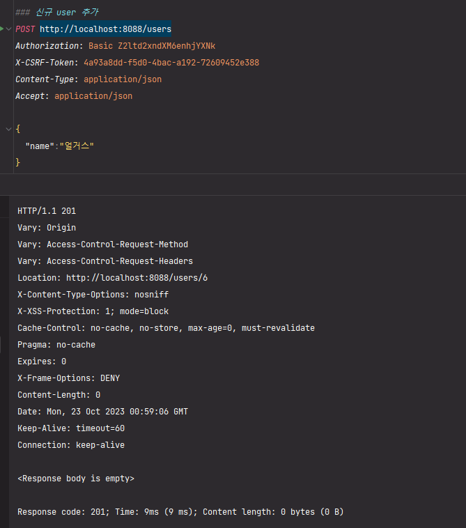Click Vary: Access-Control-Request-Headers line
The width and height of the screenshot is (466, 528).
click(105, 261)
